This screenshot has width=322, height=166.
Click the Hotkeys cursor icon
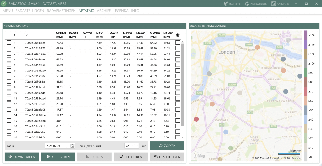coord(225,3)
